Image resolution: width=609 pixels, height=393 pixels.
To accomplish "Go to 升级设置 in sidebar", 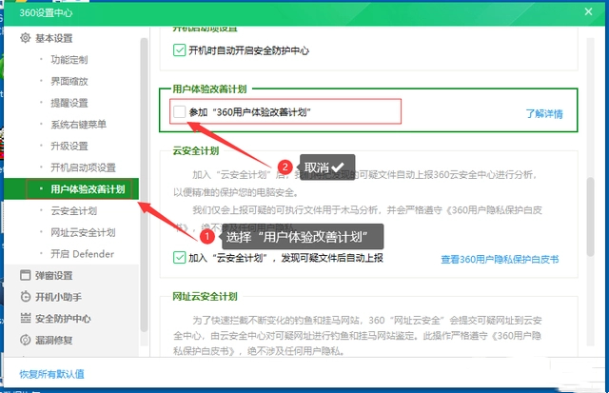I will (x=69, y=146).
